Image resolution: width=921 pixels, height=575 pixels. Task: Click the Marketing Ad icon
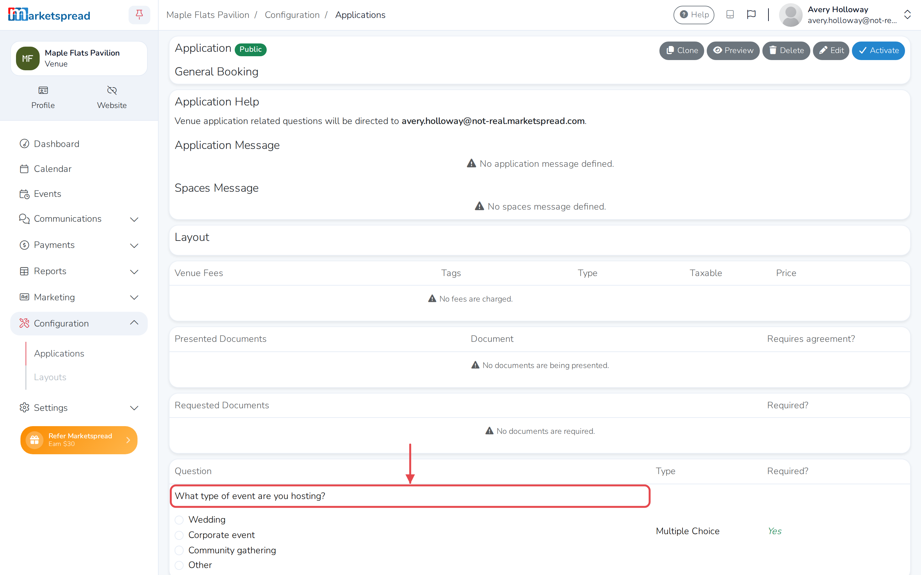[x=24, y=297]
